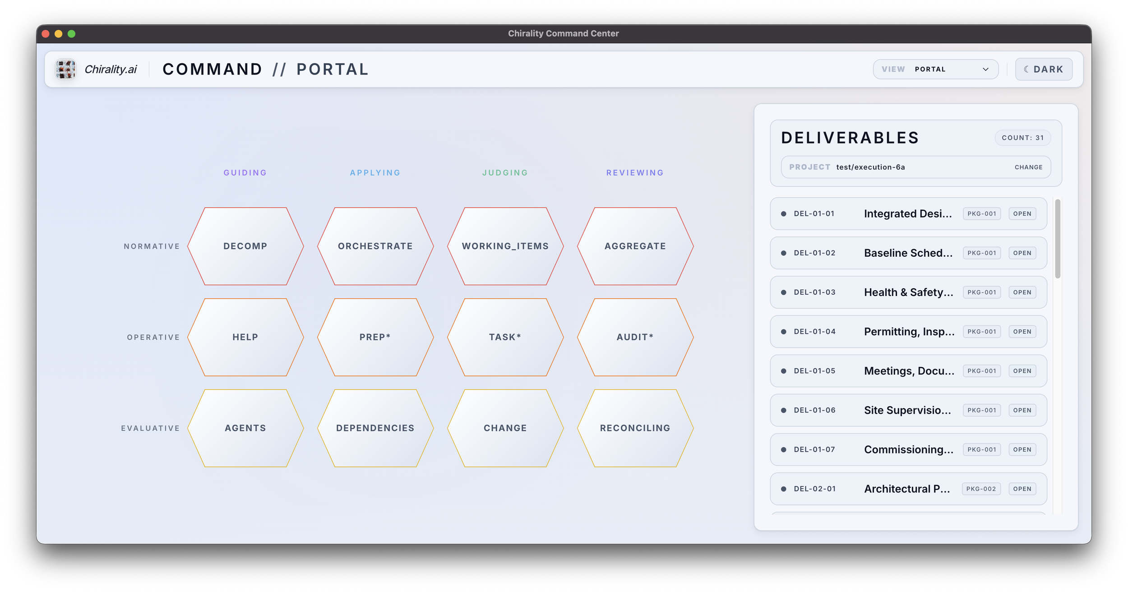Click OPEN badge on DEL-01-02
This screenshot has height=592, width=1128.
1022,253
